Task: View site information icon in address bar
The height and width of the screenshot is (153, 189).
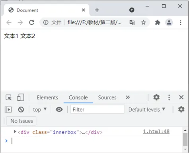Action: tap(46, 22)
